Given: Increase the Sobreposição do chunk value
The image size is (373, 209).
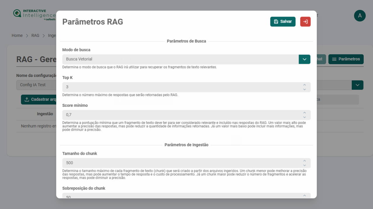Looking at the screenshot, I should click(305, 195).
